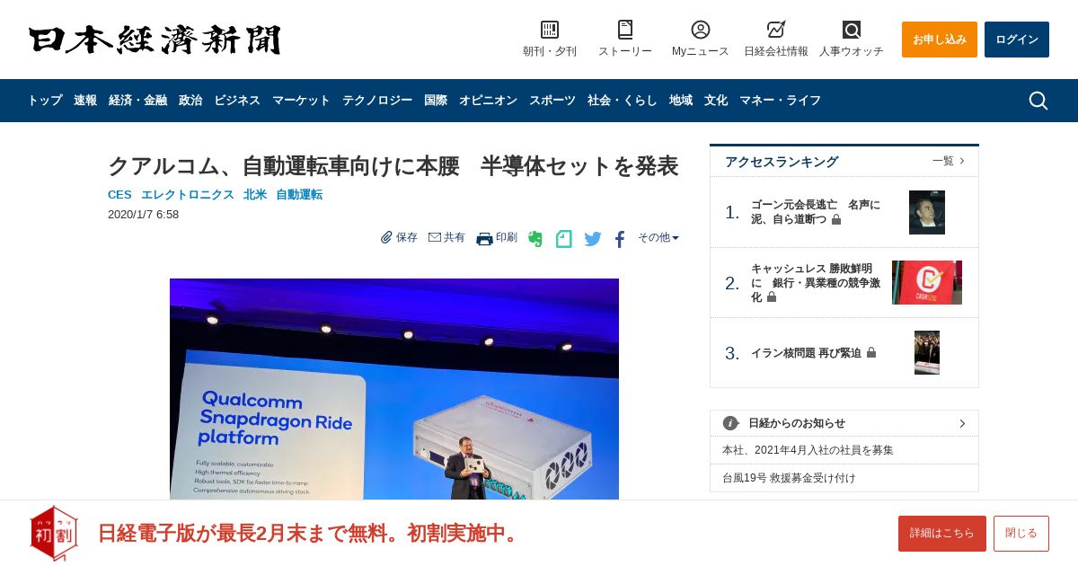Screen dimensions: 1078x566
Task: Click the 初割 promotion banner text
Action: click(311, 534)
